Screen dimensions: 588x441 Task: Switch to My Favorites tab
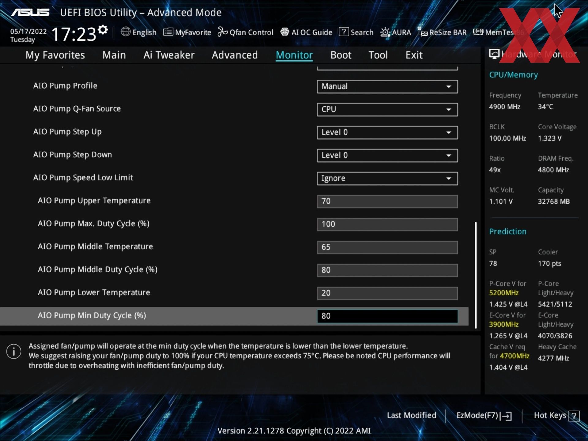point(55,55)
